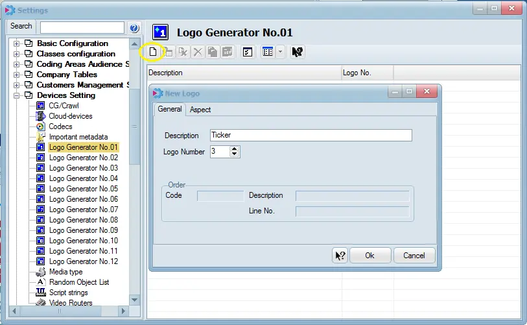Cancel the New Logo dialog

(x=414, y=256)
